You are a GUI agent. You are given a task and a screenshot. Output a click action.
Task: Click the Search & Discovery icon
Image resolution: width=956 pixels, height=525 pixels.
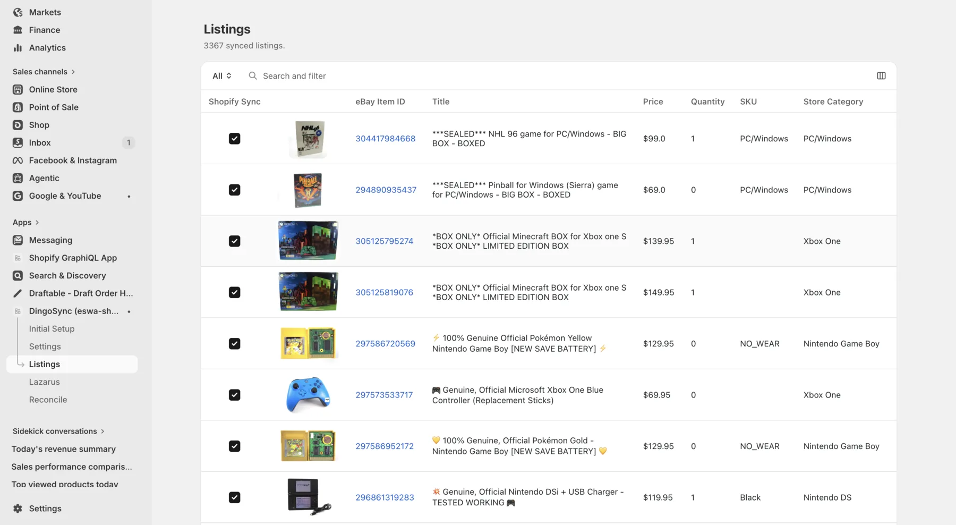pyautogui.click(x=18, y=276)
